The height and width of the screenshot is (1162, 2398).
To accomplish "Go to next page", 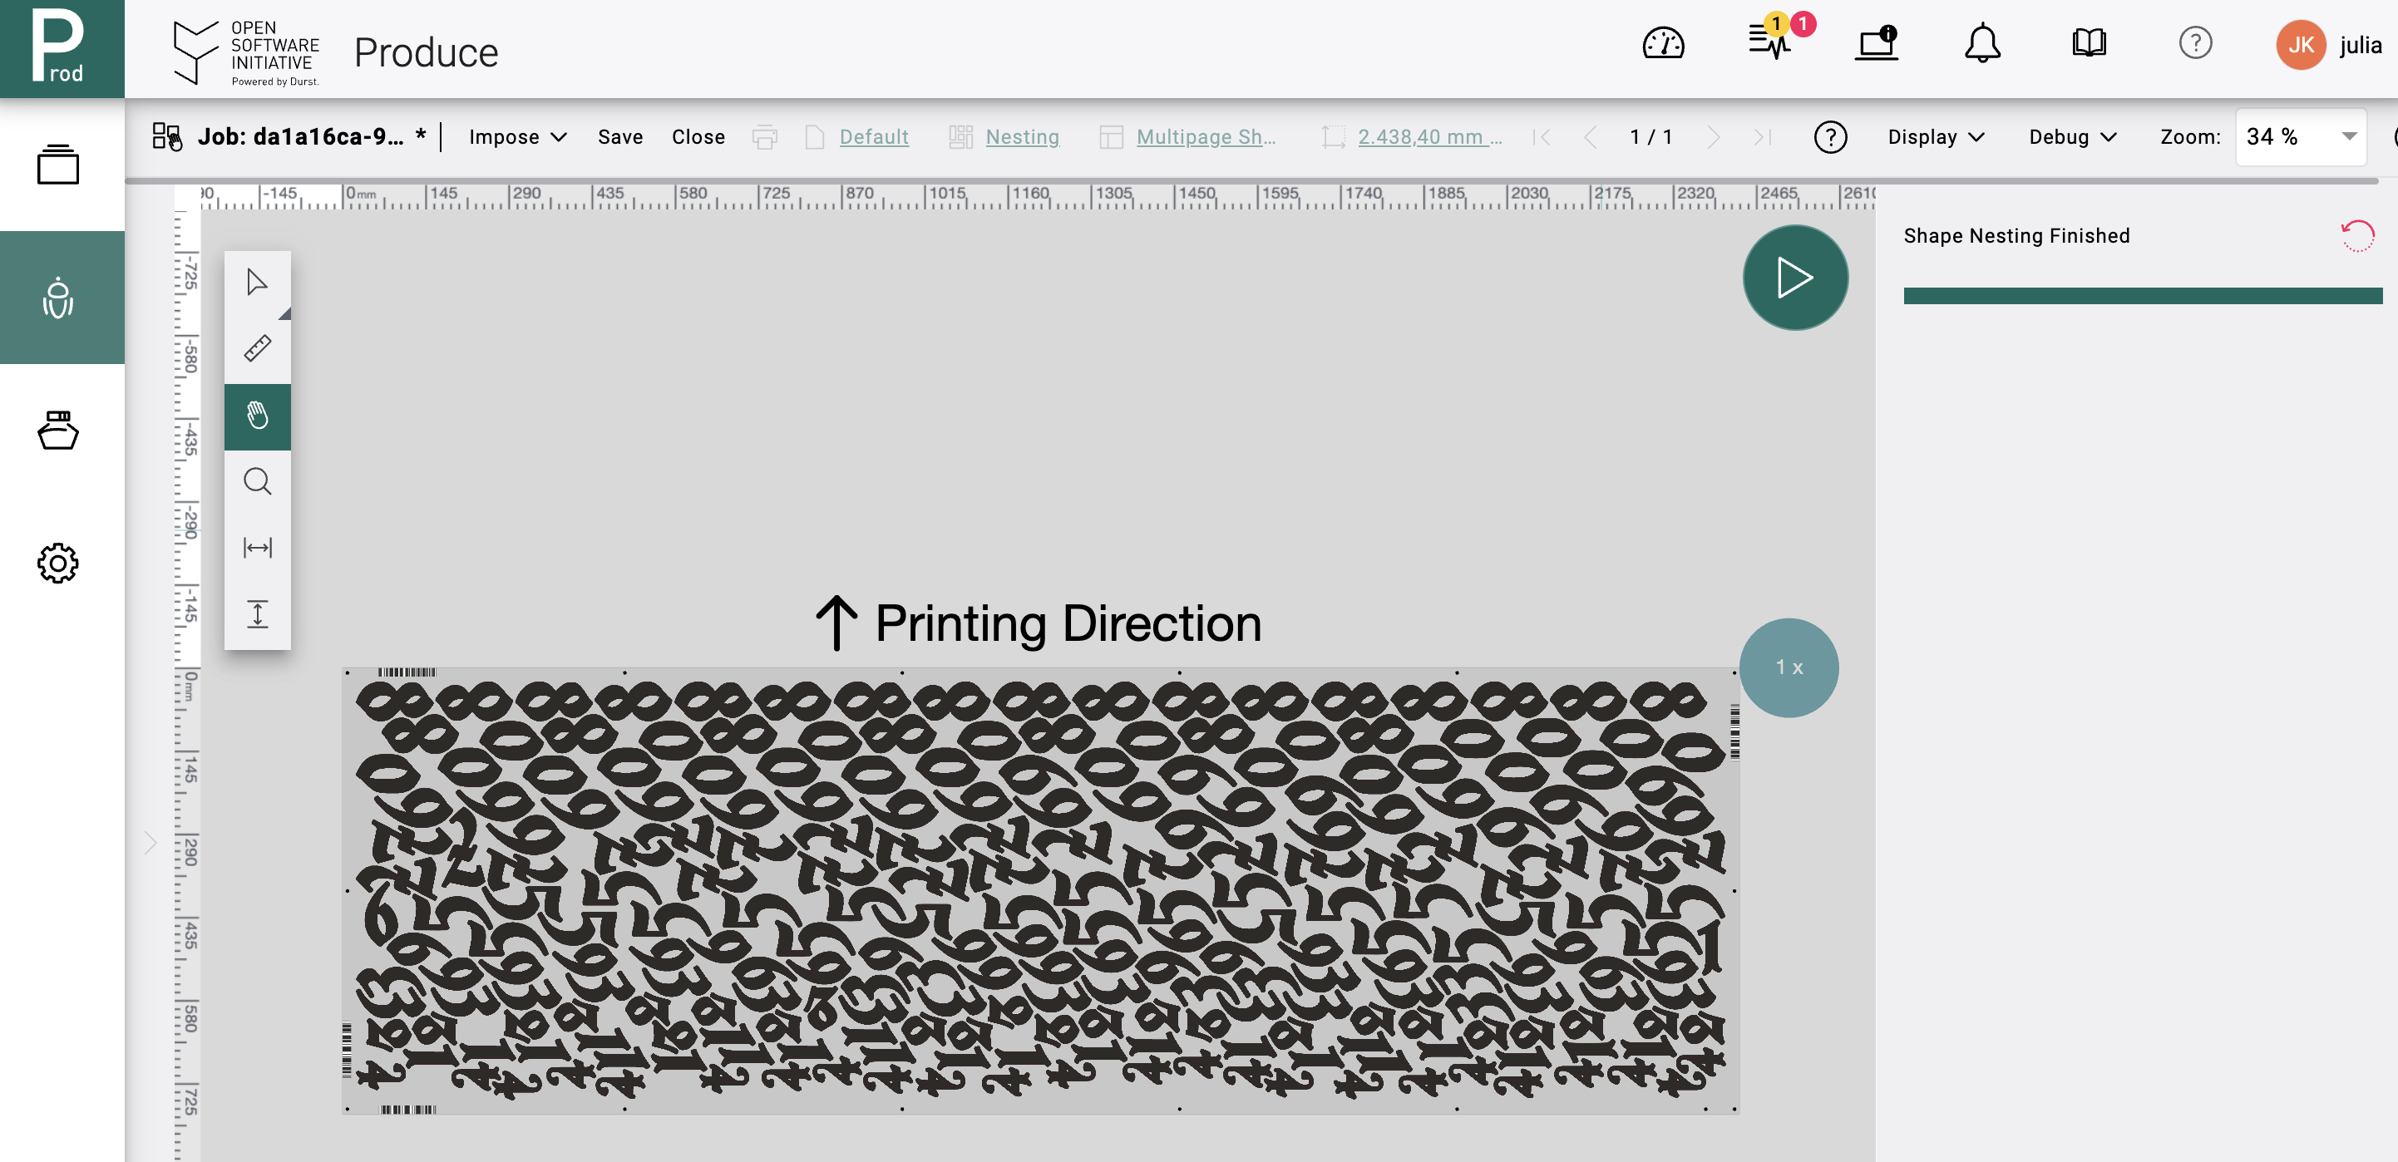I will pos(1713,137).
